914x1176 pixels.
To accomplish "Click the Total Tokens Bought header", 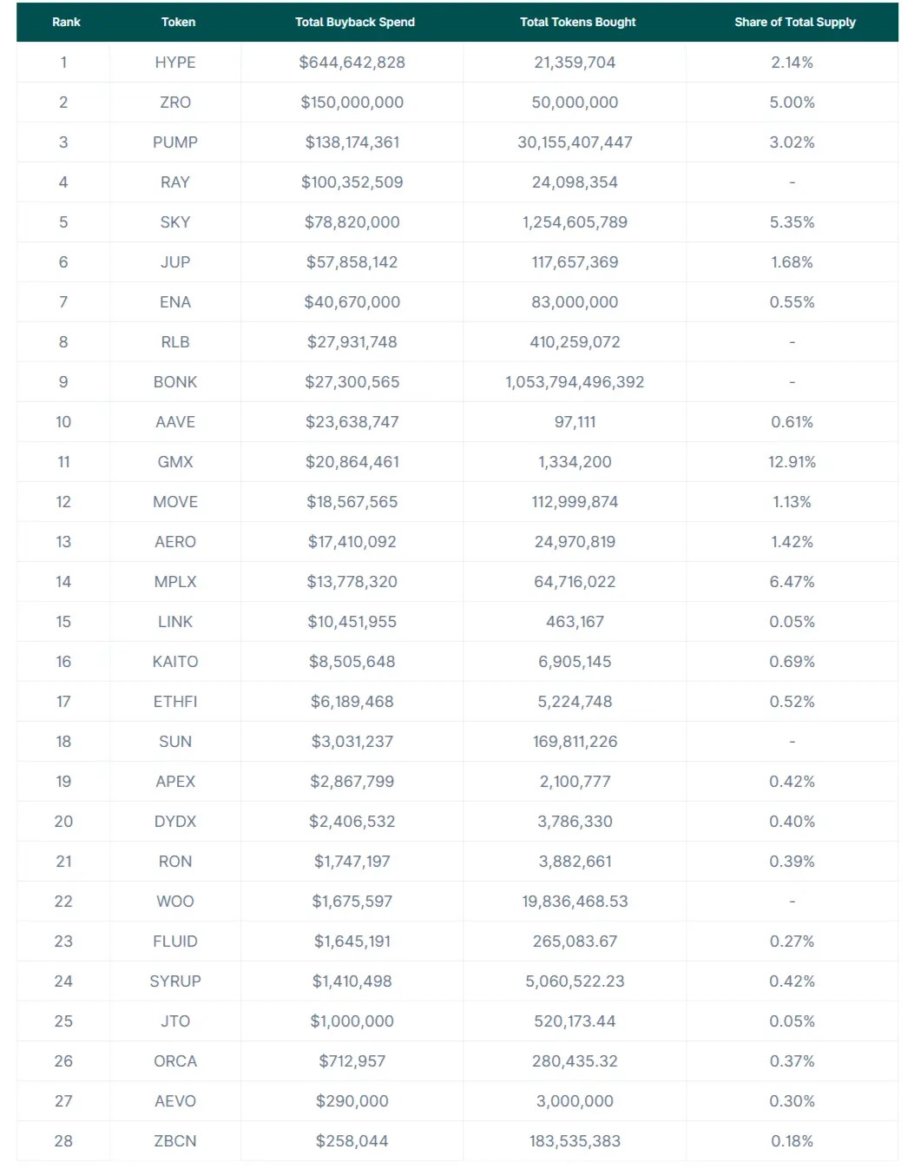I will (x=577, y=22).
